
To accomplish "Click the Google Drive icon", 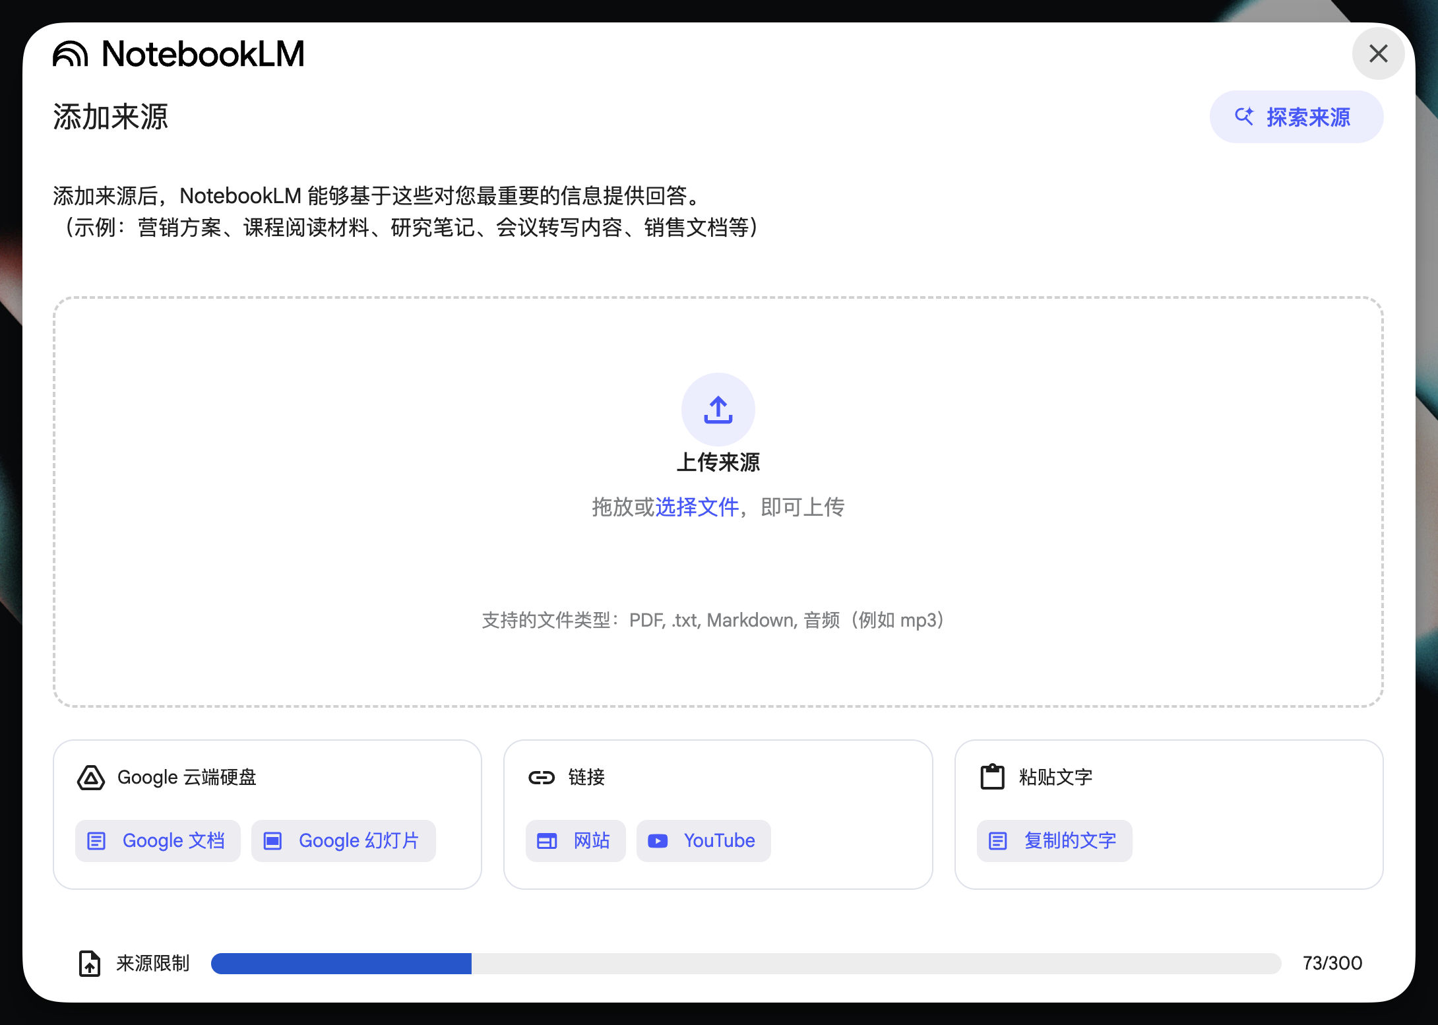I will coord(91,778).
